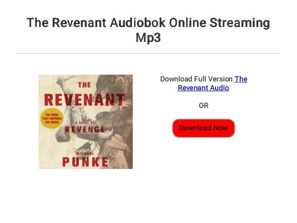Click The Revenant audiobook cover thumbnail
This screenshot has height=223, width=297.
click(86, 122)
